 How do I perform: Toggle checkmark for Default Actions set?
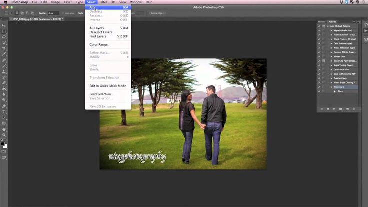pyautogui.click(x=319, y=26)
